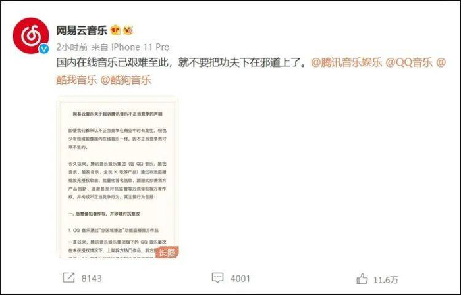
Task: Open comments via the speech bubble icon
Action: point(217,278)
